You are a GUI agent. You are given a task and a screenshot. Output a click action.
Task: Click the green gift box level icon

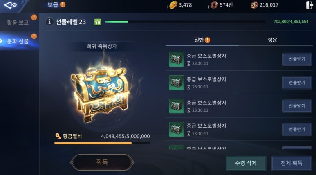(x=98, y=22)
